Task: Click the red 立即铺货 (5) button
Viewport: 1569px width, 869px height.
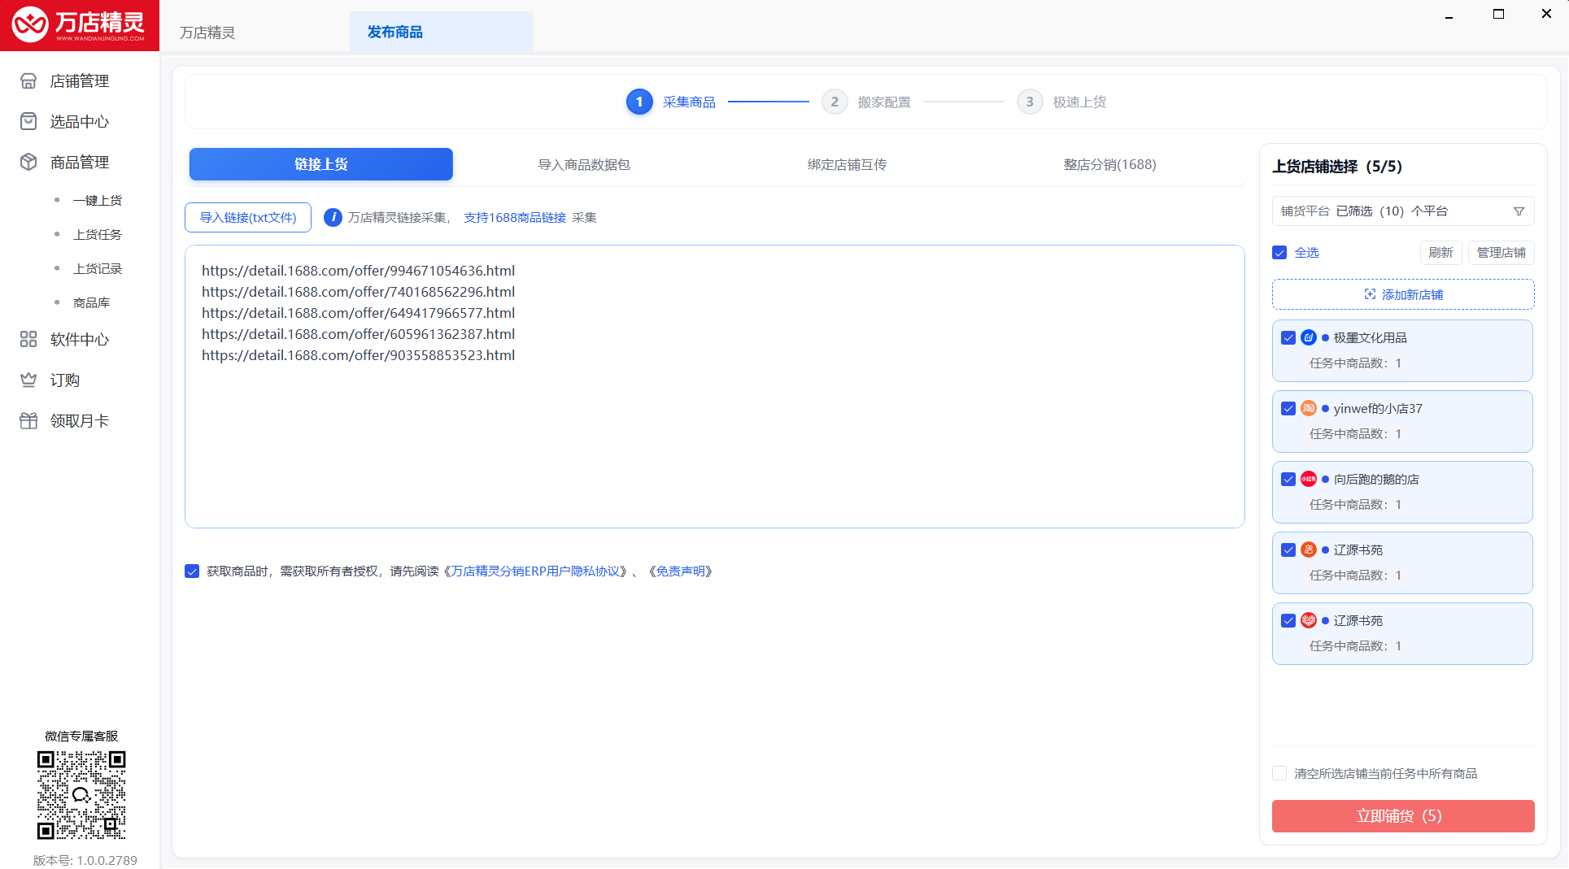Action: [x=1403, y=816]
